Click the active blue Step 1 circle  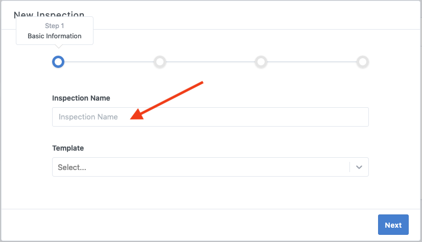pos(58,62)
